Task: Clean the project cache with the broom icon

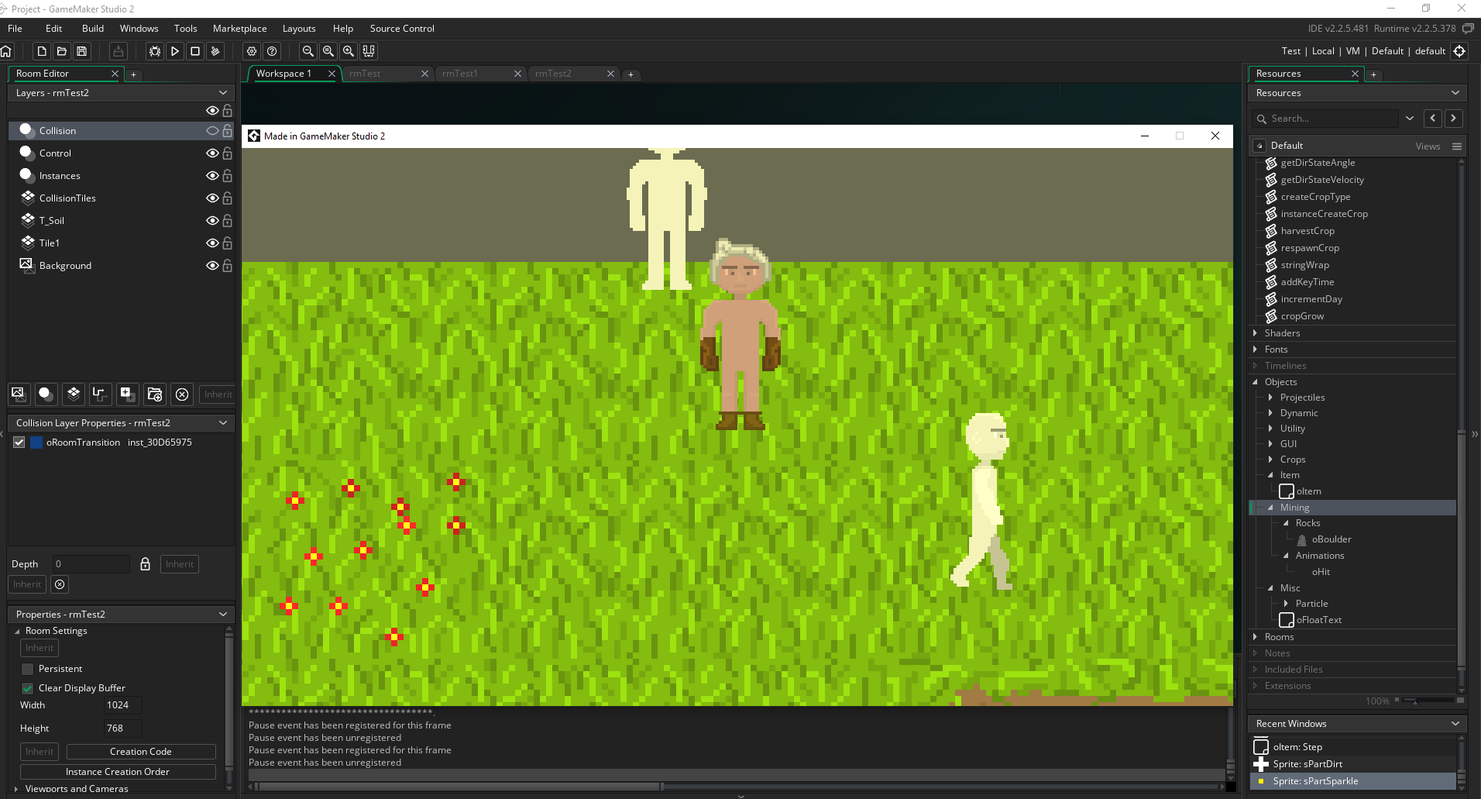Action: point(215,51)
